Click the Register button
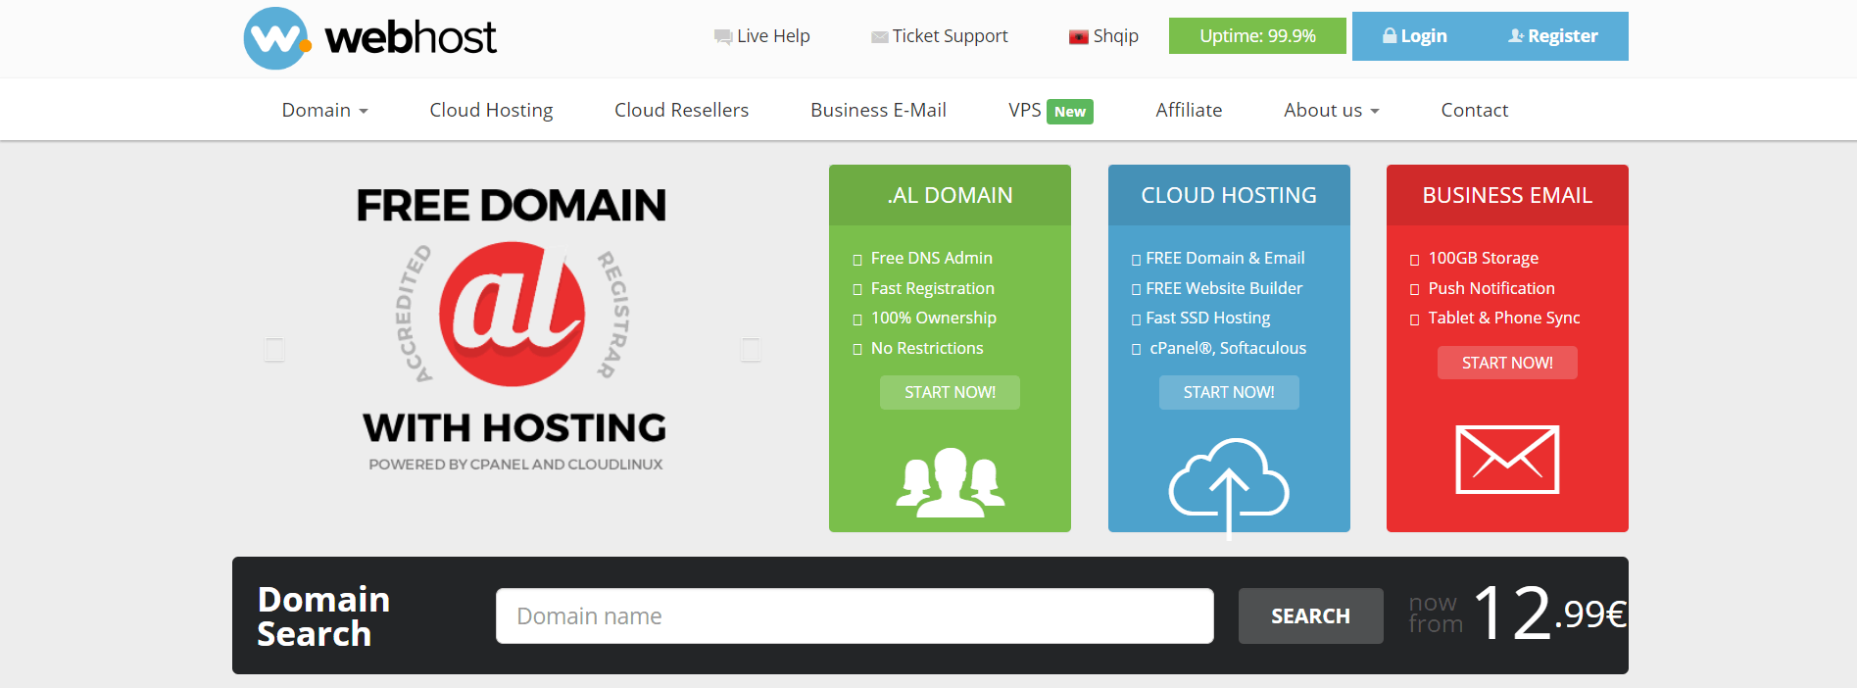 point(1552,36)
